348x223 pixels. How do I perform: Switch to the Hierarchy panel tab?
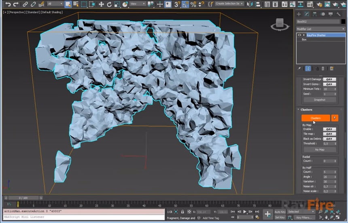point(315,14)
